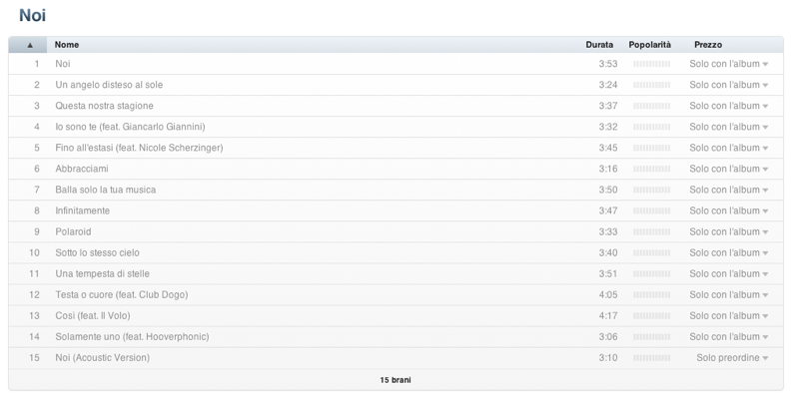Click track number 10
Image resolution: width=799 pixels, height=403 pixels.
click(x=34, y=253)
